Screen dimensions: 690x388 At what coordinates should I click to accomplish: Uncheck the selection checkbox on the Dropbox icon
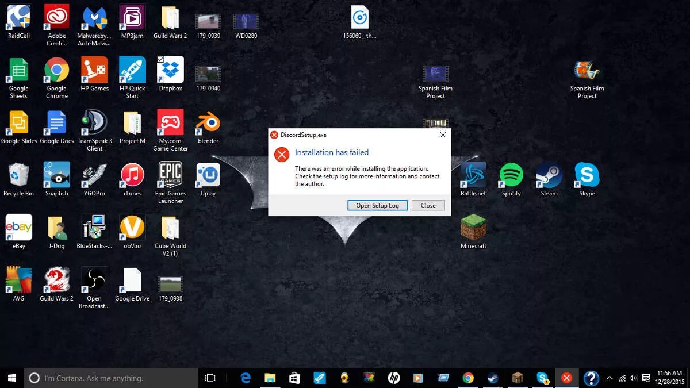tap(160, 59)
